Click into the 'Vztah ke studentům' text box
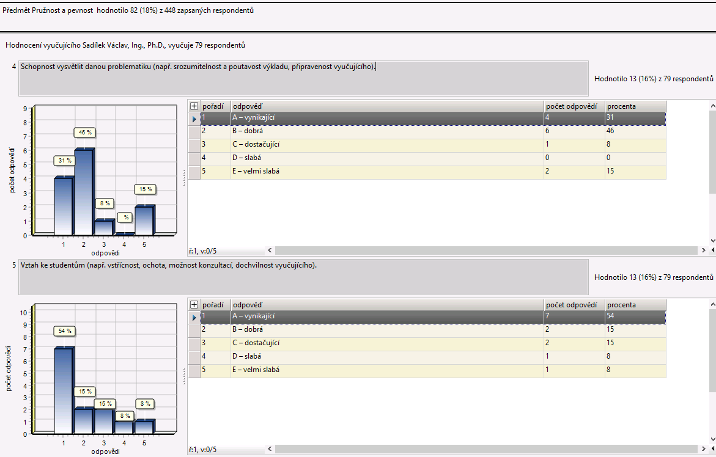 (x=303, y=277)
